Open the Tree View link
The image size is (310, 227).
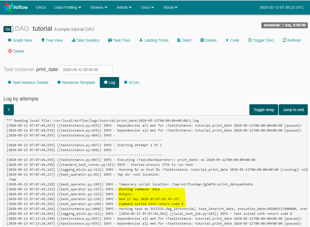52,40
